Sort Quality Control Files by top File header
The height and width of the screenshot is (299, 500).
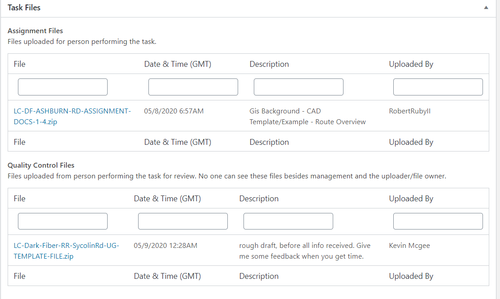click(20, 199)
